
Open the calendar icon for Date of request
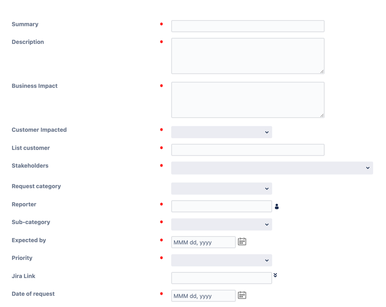(x=242, y=295)
